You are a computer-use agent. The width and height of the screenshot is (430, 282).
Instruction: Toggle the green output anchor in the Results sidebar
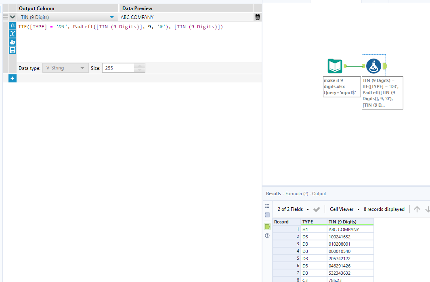tap(267, 227)
